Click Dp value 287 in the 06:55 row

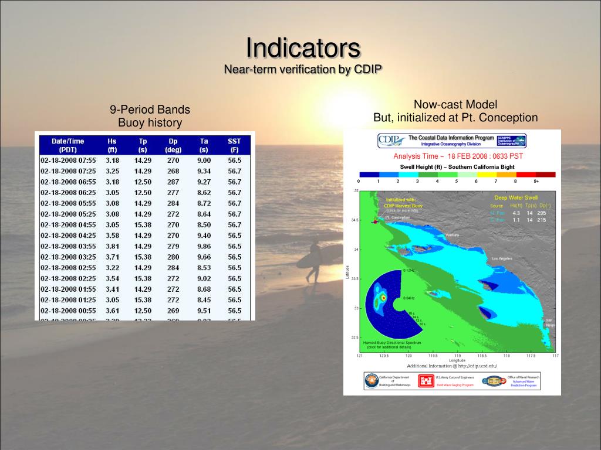pyautogui.click(x=173, y=182)
